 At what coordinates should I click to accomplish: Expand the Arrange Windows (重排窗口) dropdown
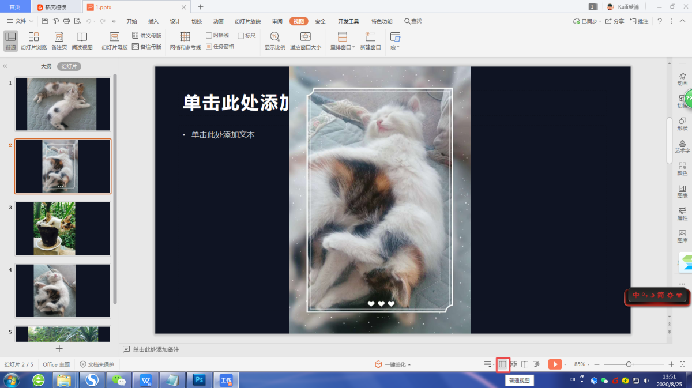[x=343, y=40]
